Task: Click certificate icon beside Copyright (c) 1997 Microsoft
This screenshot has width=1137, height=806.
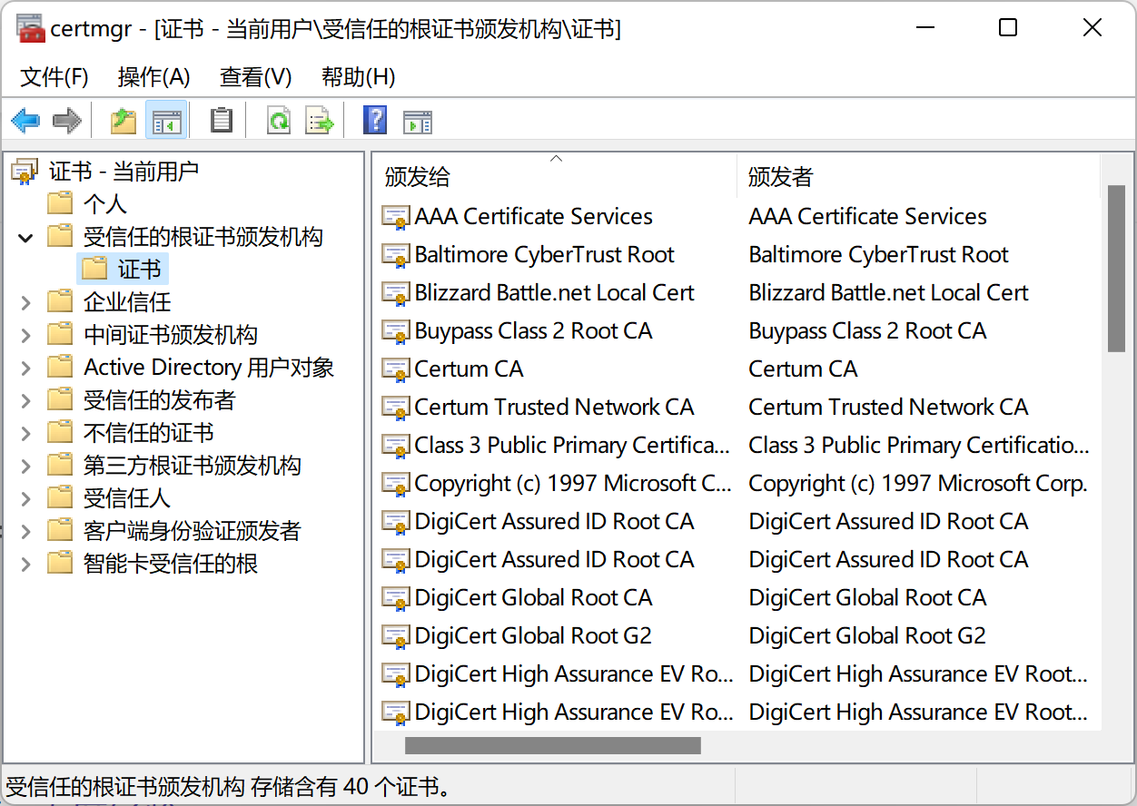Action: pyautogui.click(x=395, y=484)
